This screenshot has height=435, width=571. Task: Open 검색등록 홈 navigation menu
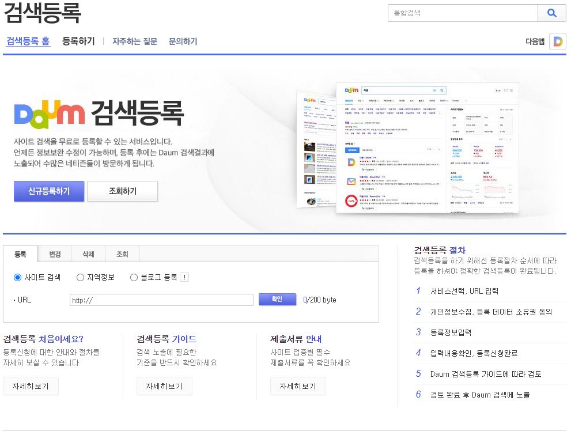coord(28,41)
